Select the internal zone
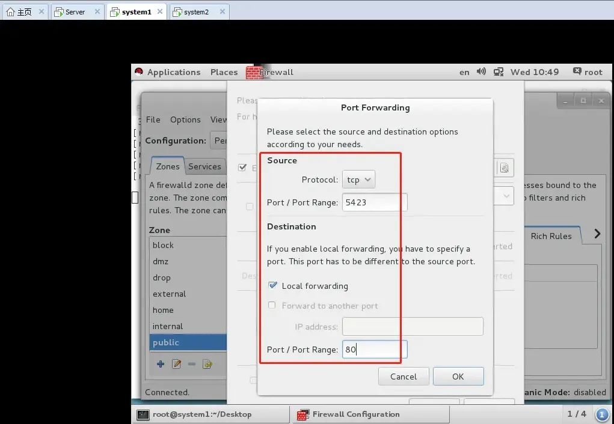This screenshot has width=614, height=424. 188,326
